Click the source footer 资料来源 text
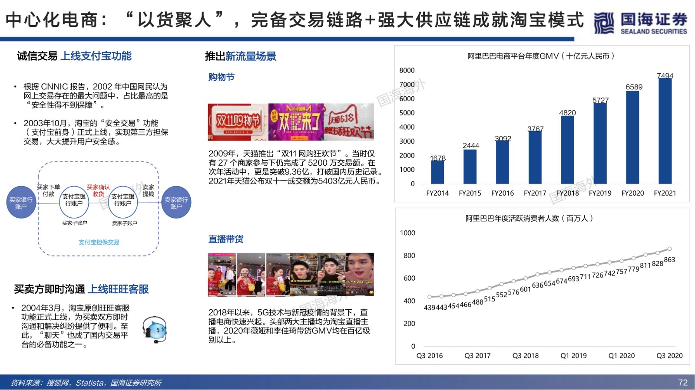695x390 pixels. [x=86, y=383]
